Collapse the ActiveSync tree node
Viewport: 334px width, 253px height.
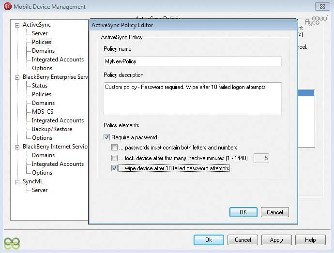coord(18,25)
